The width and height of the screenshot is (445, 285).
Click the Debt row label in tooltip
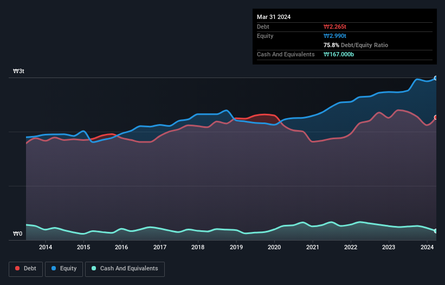263,27
